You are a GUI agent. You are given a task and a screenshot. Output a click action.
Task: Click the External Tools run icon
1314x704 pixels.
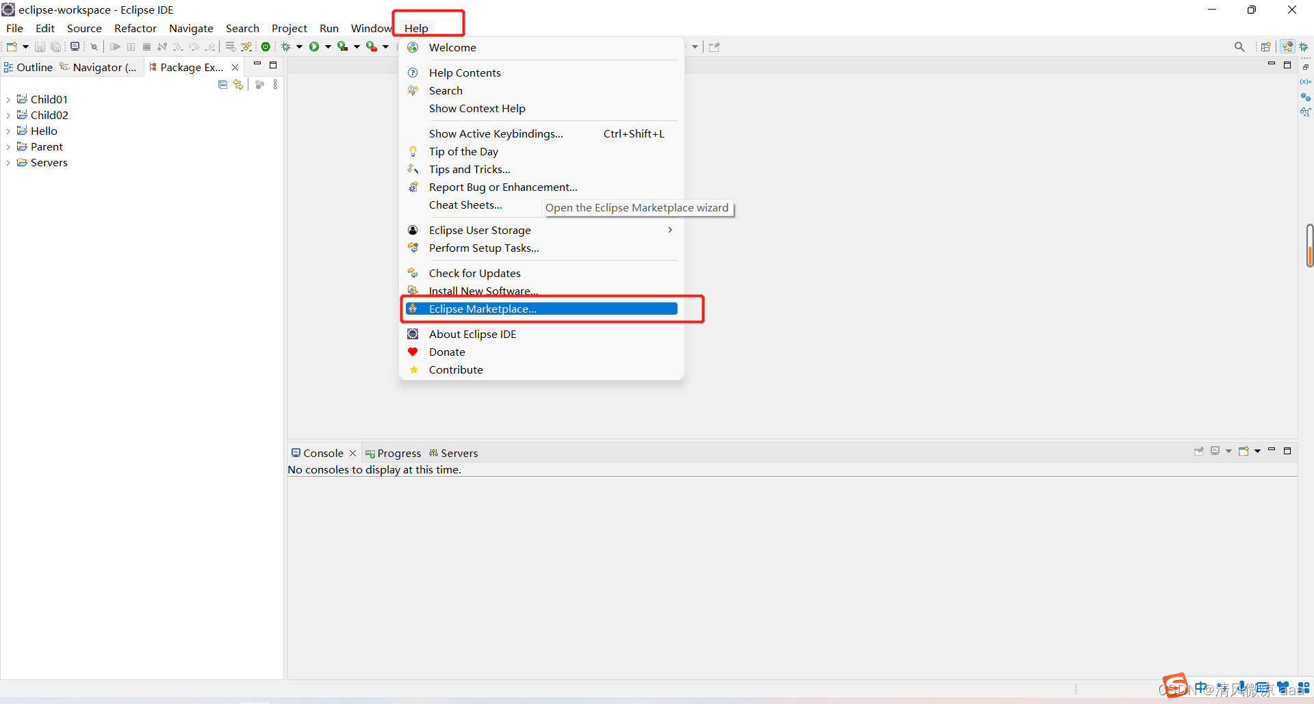372,47
